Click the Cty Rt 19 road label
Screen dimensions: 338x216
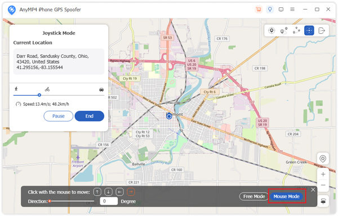[x=130, y=79]
